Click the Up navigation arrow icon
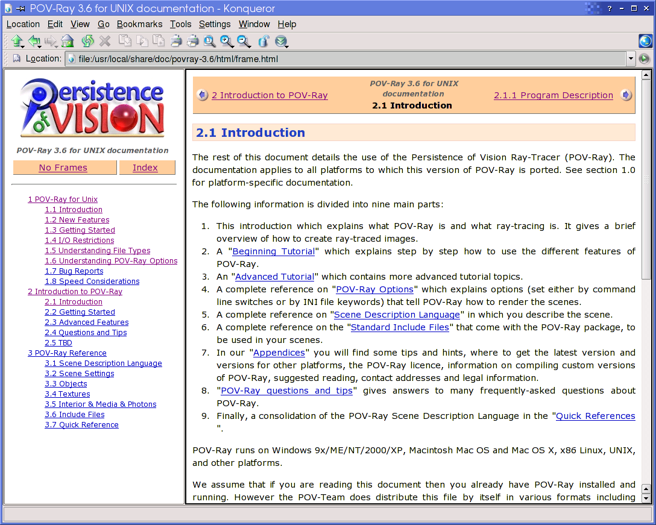 17,41
